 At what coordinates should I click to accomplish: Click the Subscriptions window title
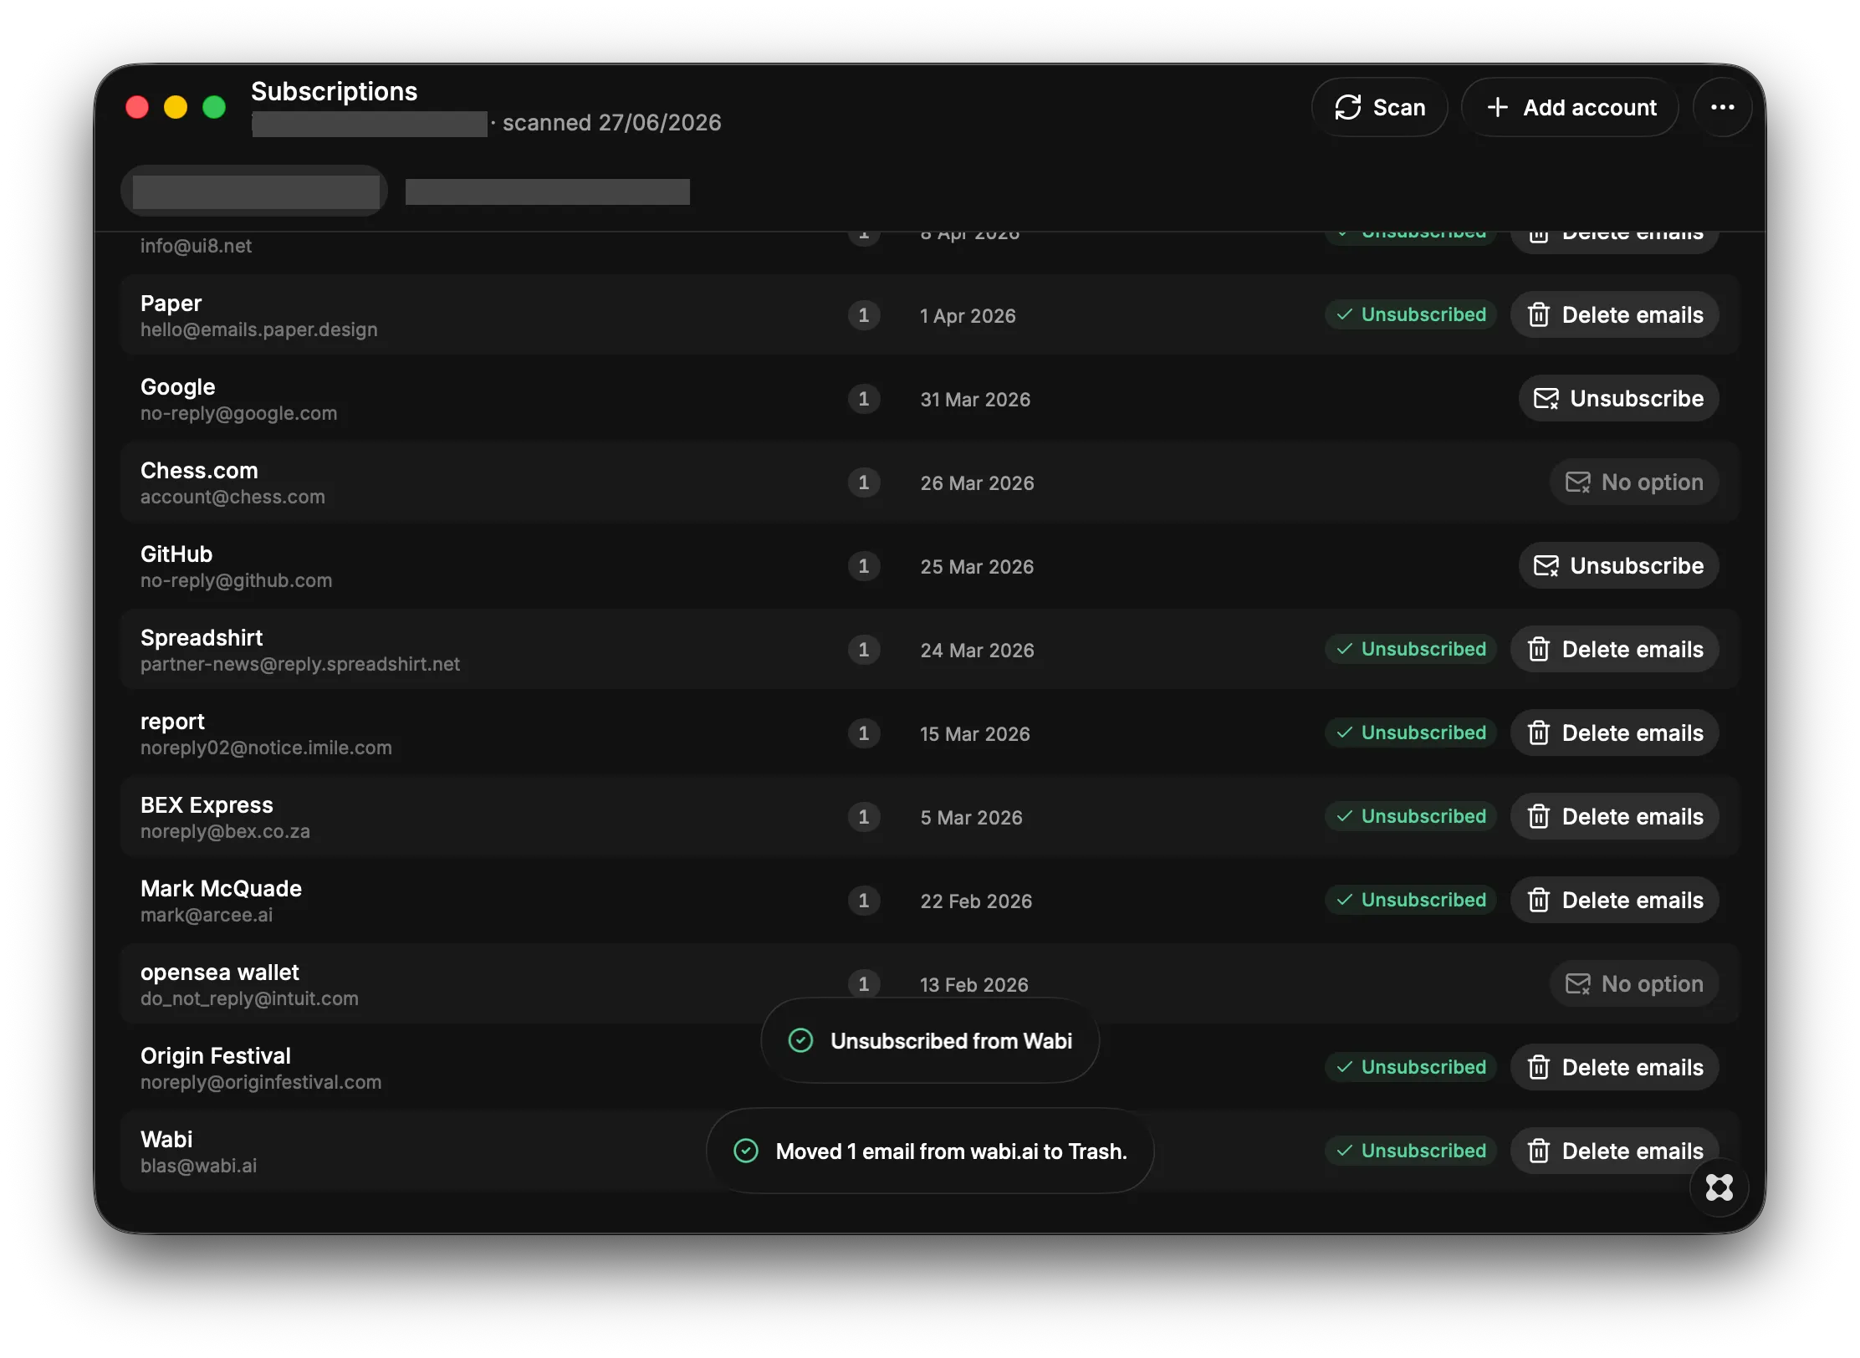(x=334, y=91)
